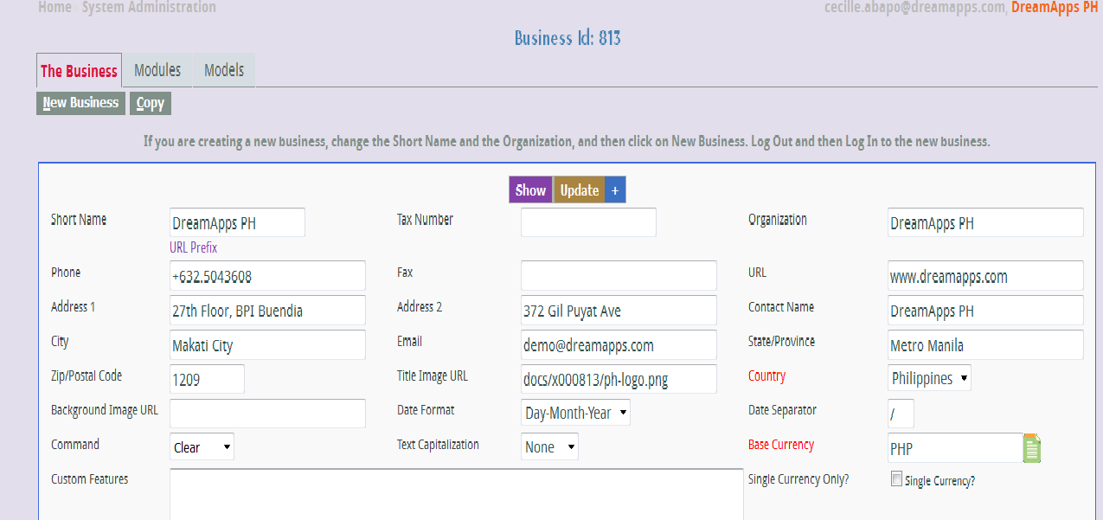Edit the Address 1 field
Viewport: 1103px width, 520px height.
coord(268,311)
